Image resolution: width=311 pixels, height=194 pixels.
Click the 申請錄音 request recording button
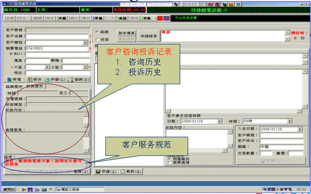click(x=149, y=36)
